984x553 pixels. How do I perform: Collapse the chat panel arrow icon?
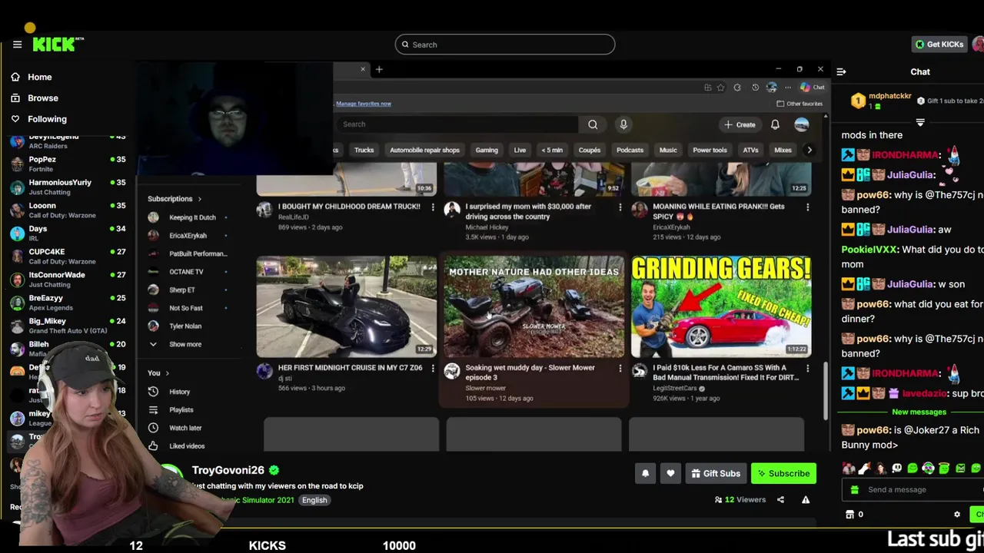click(x=841, y=71)
